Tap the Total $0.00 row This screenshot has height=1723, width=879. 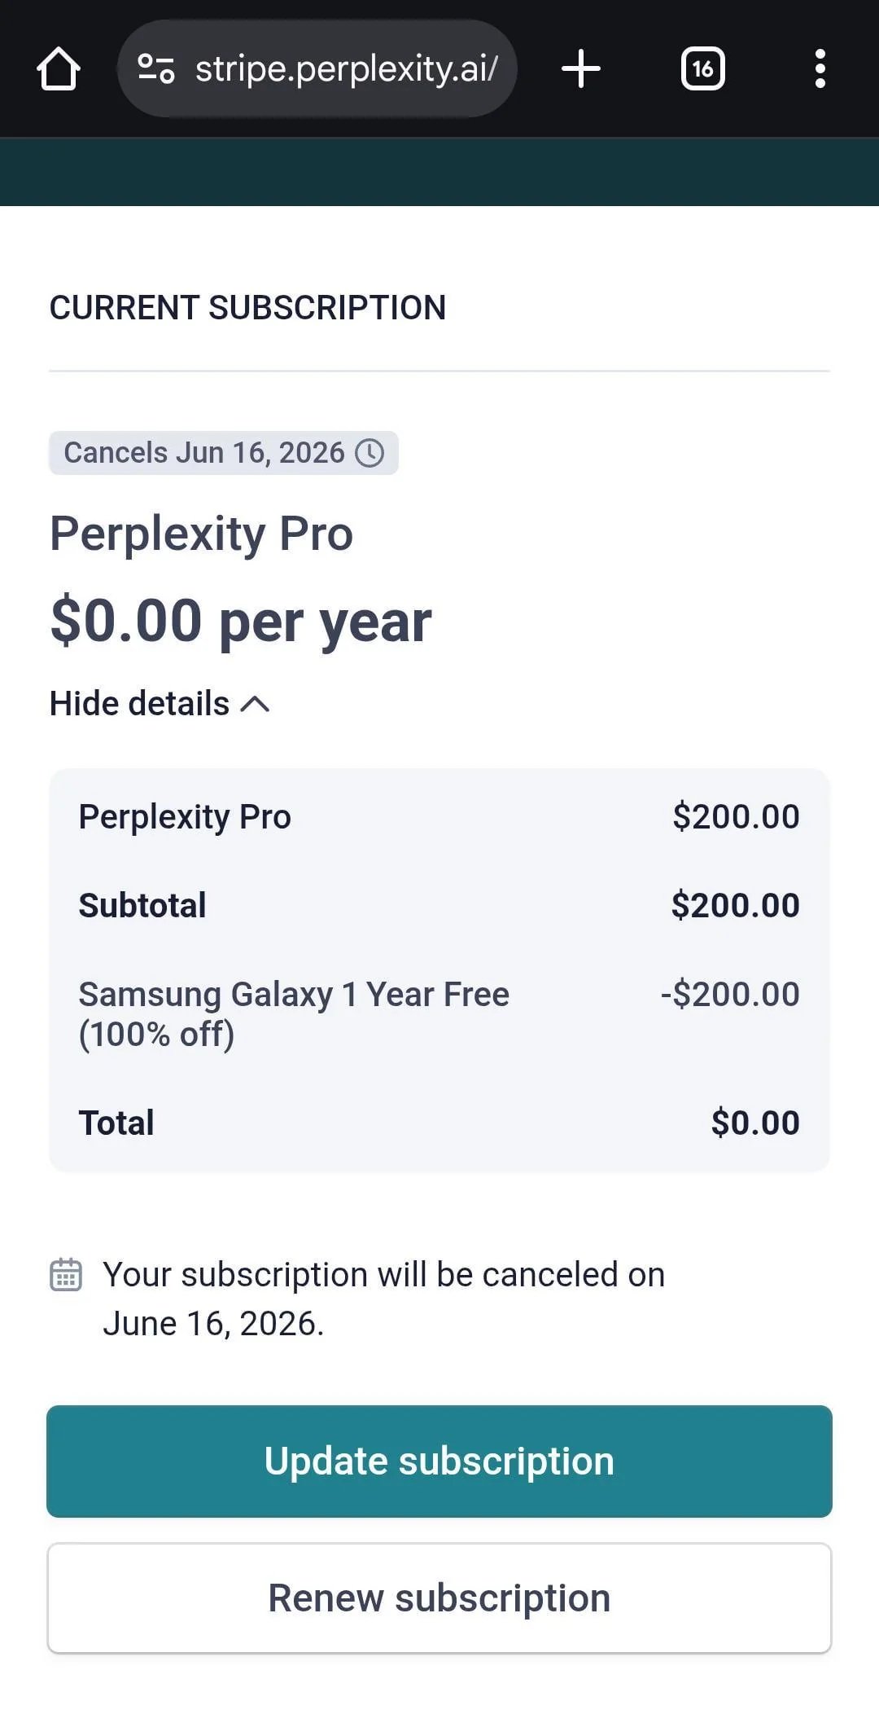(x=439, y=1123)
